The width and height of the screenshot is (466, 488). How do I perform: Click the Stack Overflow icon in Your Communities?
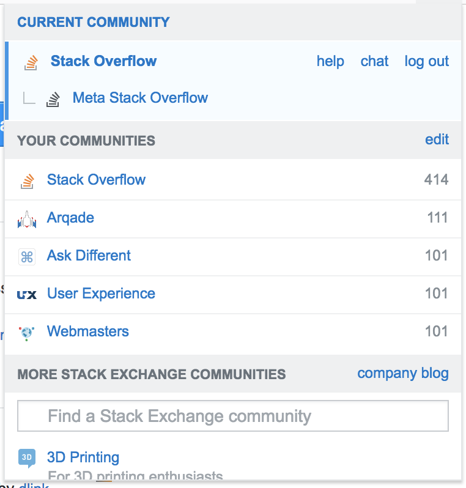(27, 181)
